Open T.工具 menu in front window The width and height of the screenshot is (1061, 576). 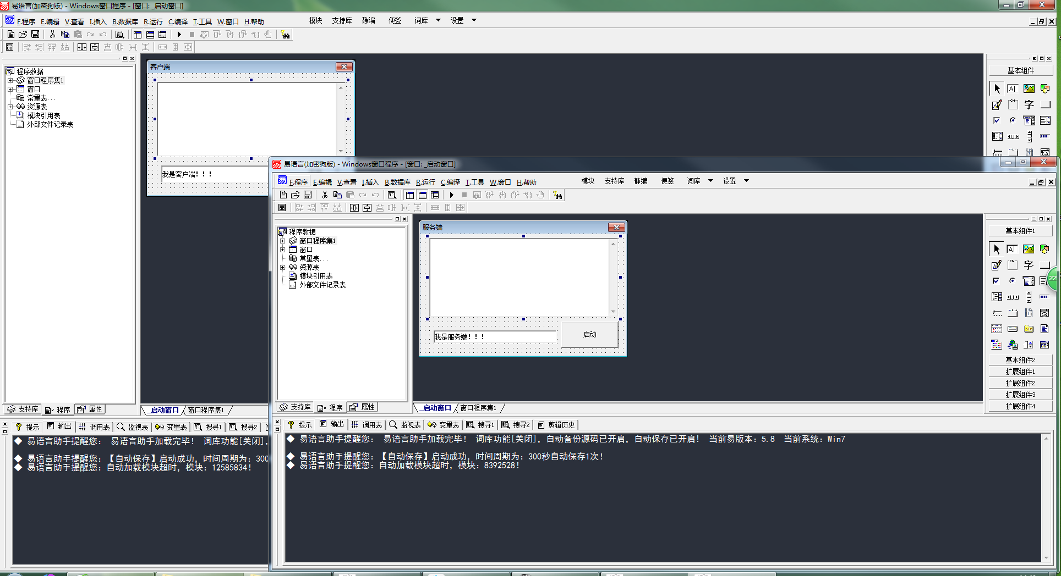pos(474,182)
